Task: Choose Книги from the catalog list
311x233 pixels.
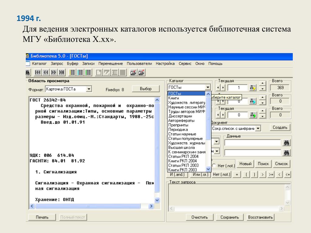Action: (186, 98)
